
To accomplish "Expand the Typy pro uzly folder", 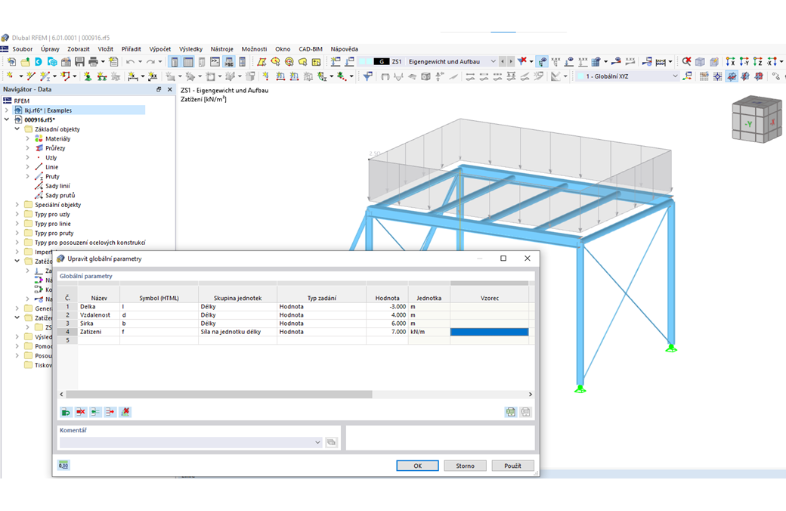I will pyautogui.click(x=17, y=214).
